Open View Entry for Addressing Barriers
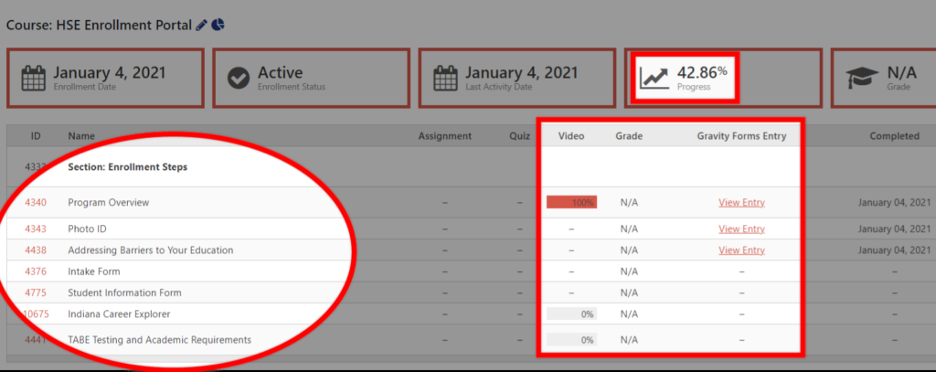Image resolution: width=936 pixels, height=372 pixels. [741, 250]
